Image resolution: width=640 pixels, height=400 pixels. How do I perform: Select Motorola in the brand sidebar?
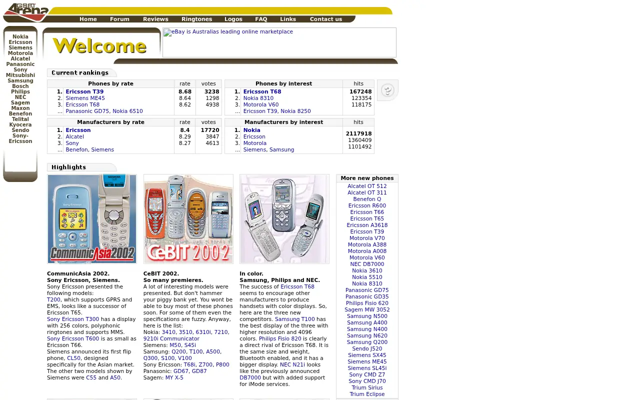[x=20, y=53]
